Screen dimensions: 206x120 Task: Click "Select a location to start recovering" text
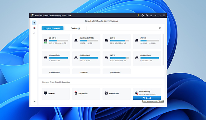101,21
